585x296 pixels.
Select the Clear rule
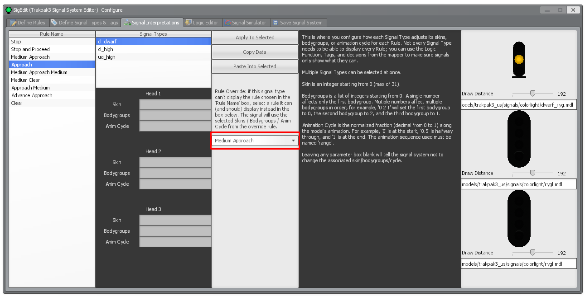pos(52,103)
